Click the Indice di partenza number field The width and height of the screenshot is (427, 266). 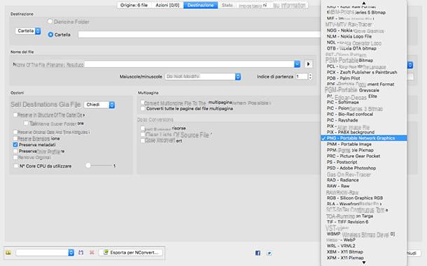click(x=302, y=77)
